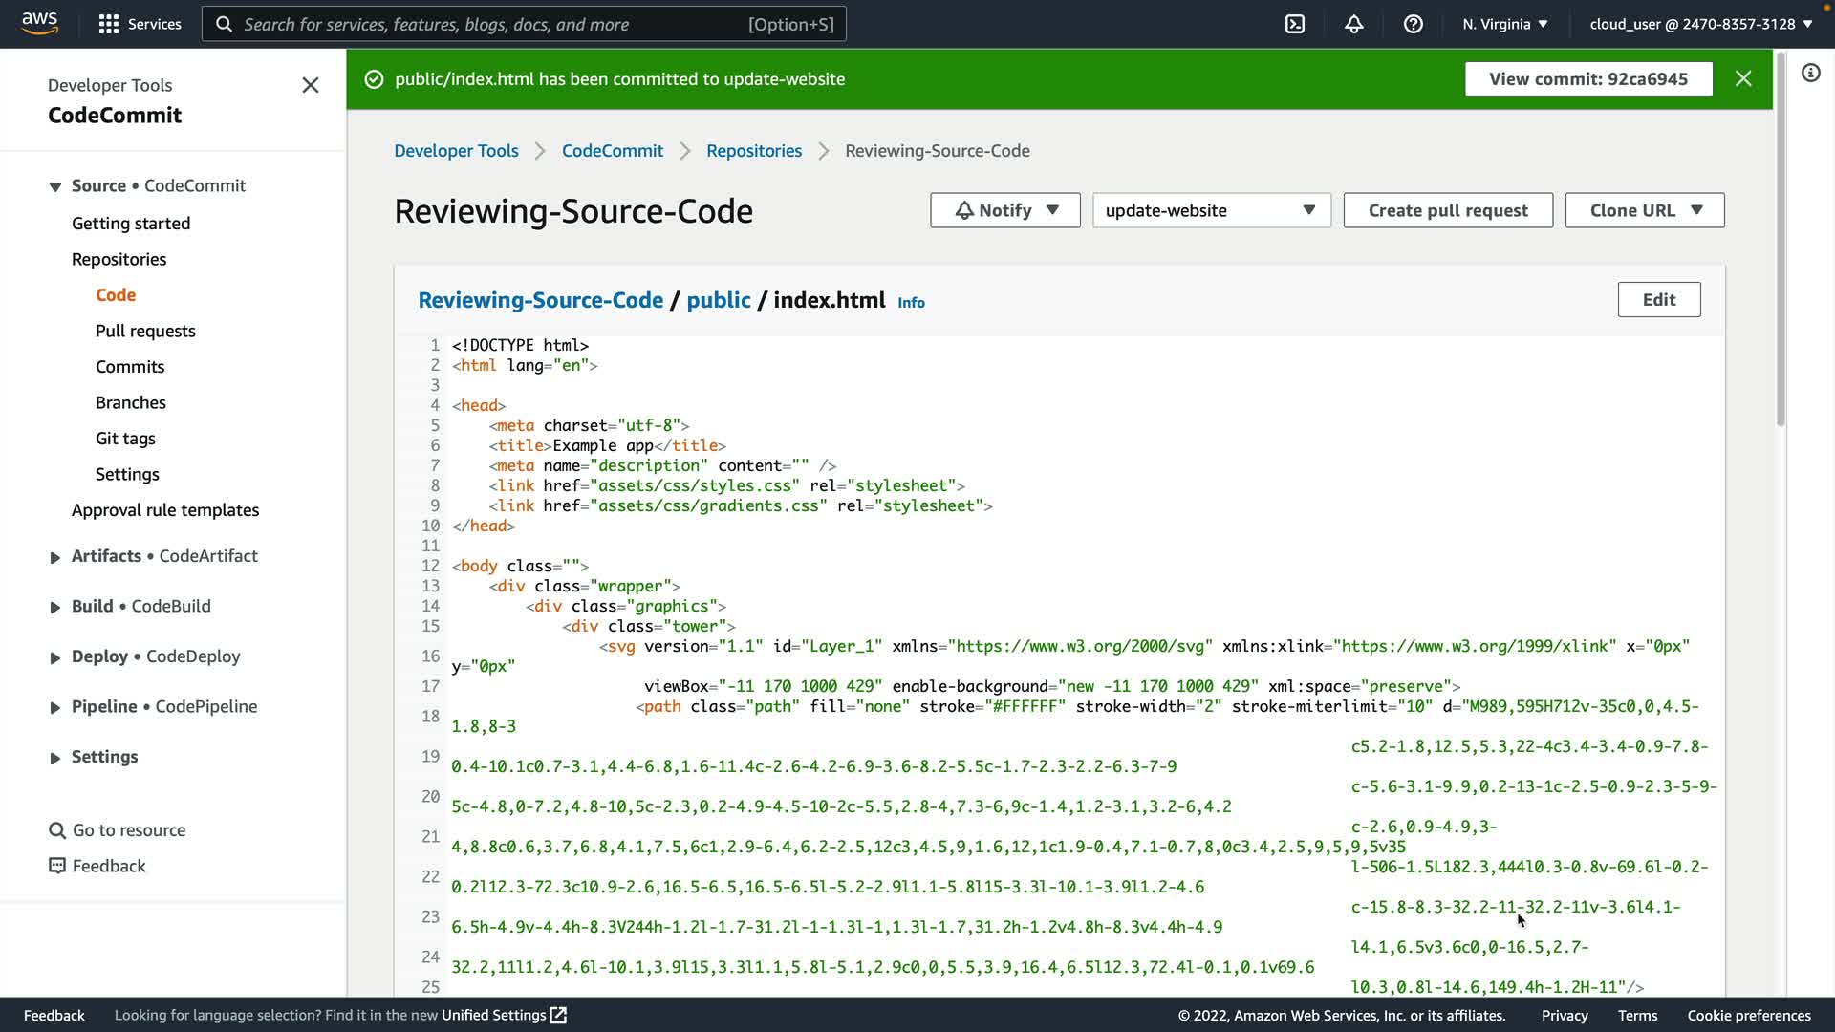
Task: Open the Clone URL dropdown
Action: pyautogui.click(x=1644, y=210)
